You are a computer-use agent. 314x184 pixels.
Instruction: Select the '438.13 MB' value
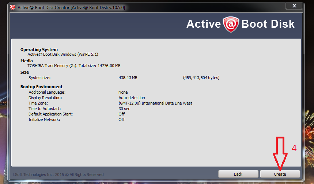pos(128,78)
